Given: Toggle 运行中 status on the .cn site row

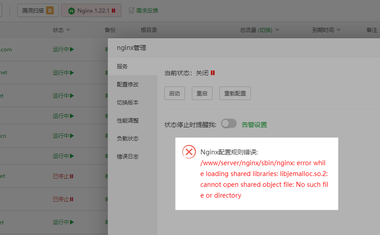Looking at the screenshot, I should click(64, 136).
